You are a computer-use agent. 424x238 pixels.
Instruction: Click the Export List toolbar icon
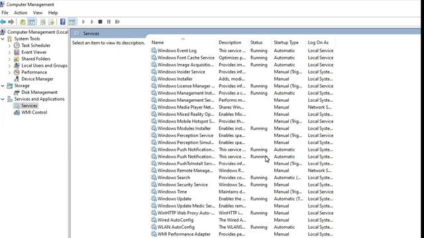coord(52,22)
